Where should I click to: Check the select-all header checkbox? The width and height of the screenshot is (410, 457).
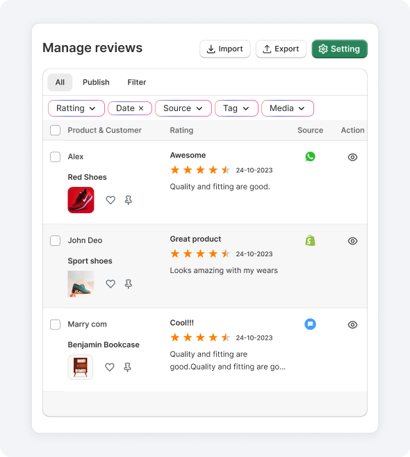click(55, 131)
